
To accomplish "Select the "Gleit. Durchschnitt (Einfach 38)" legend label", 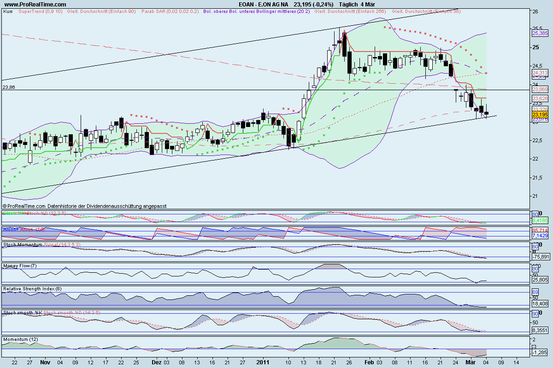I will 427,11.
